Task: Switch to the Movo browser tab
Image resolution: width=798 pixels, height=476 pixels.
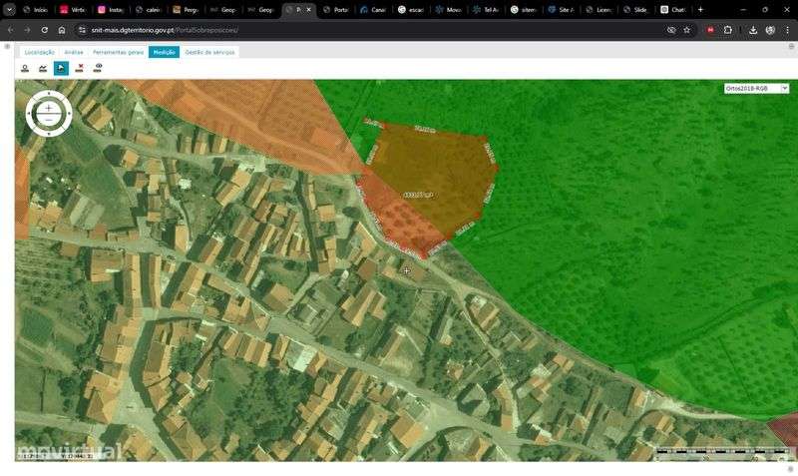Action: [448, 10]
